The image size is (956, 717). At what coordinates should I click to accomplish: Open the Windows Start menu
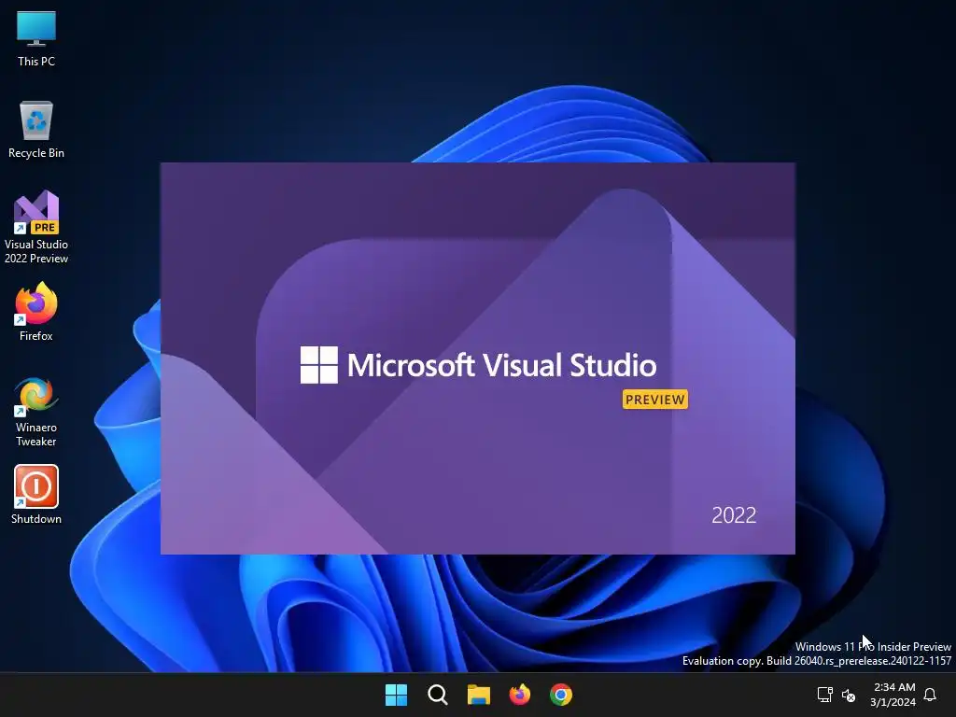pyautogui.click(x=396, y=695)
